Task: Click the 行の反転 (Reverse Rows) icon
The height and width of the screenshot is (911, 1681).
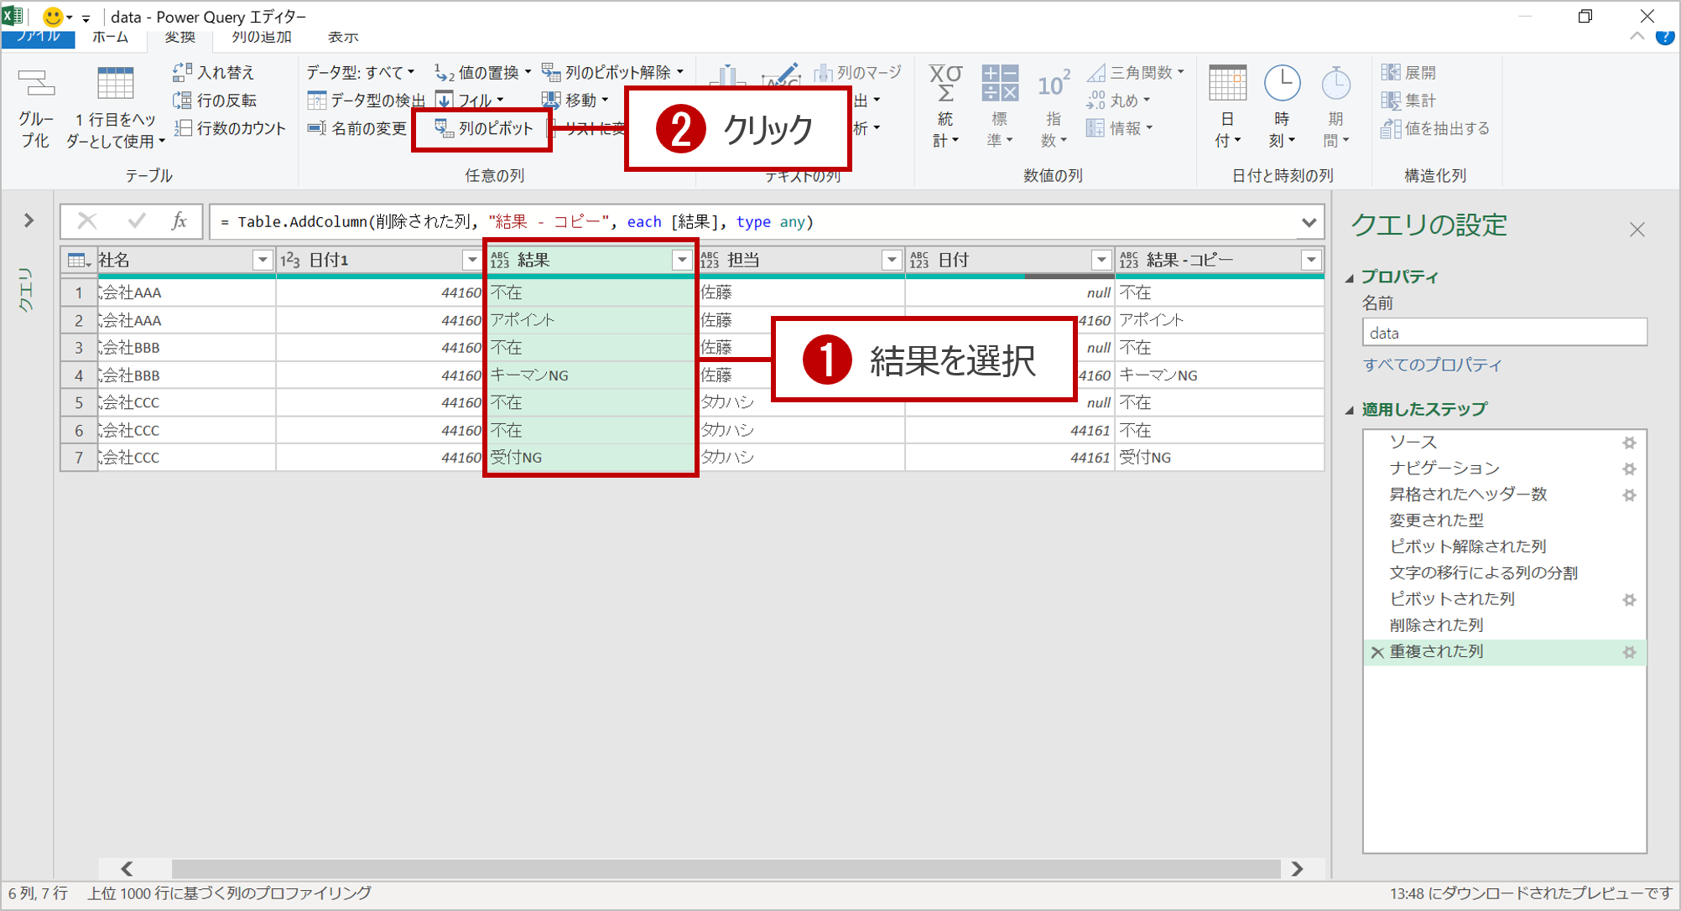Action: tap(182, 101)
